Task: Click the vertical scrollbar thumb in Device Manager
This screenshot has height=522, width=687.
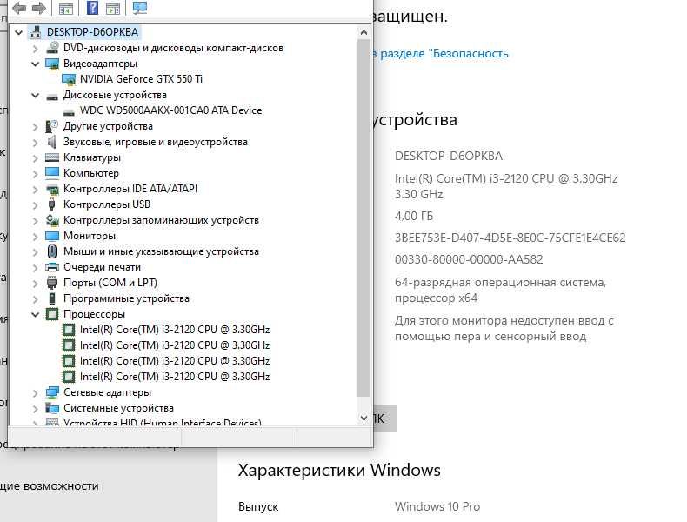Action: tap(364, 217)
